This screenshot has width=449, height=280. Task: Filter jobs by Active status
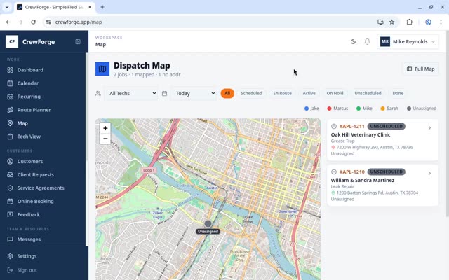tap(309, 93)
